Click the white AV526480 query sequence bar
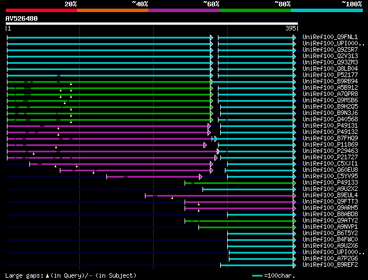 pyautogui.click(x=152, y=24)
